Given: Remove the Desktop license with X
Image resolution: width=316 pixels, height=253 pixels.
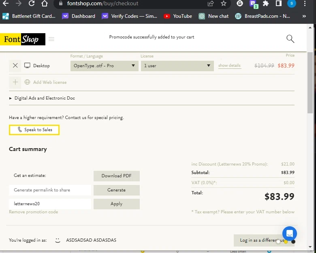Looking at the screenshot, I should pyautogui.click(x=15, y=66).
